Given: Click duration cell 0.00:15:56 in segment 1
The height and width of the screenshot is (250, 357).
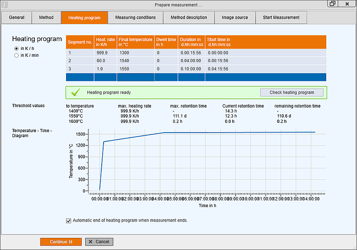Looking at the screenshot, I should 191,53.
